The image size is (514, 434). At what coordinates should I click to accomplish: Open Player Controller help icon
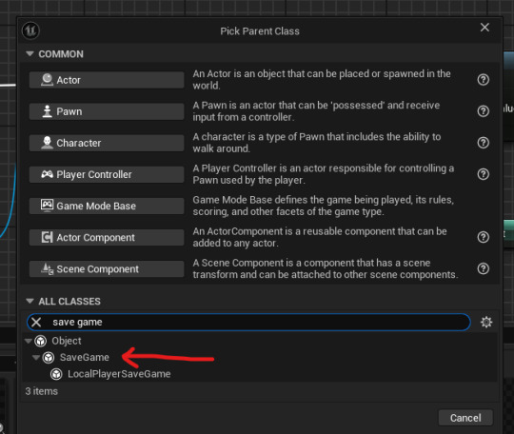[x=483, y=174]
